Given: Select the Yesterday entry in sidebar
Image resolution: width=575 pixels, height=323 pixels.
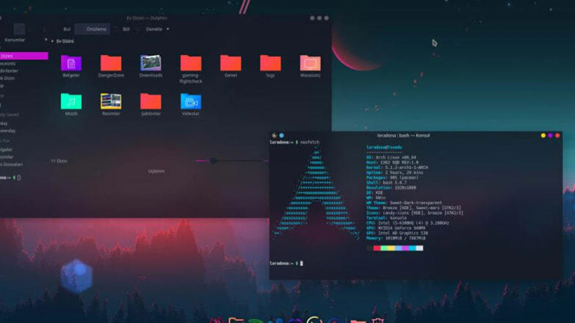Looking at the screenshot, I should coord(8,131).
